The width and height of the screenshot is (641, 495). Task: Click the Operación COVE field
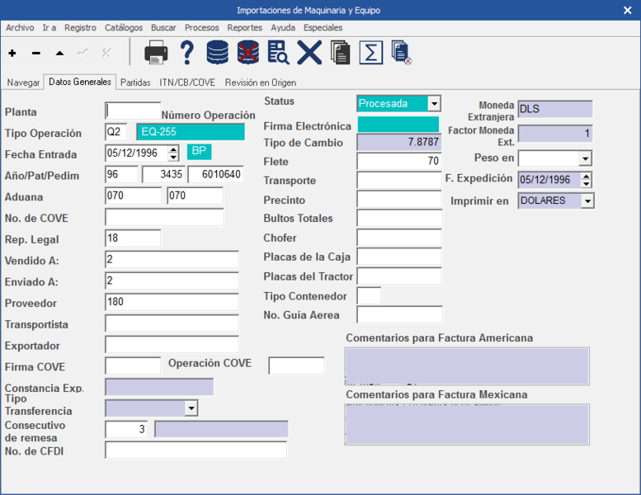pos(297,365)
